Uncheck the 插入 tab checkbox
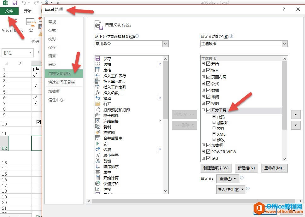Viewport: 305px width, 217px height. (x=208, y=70)
